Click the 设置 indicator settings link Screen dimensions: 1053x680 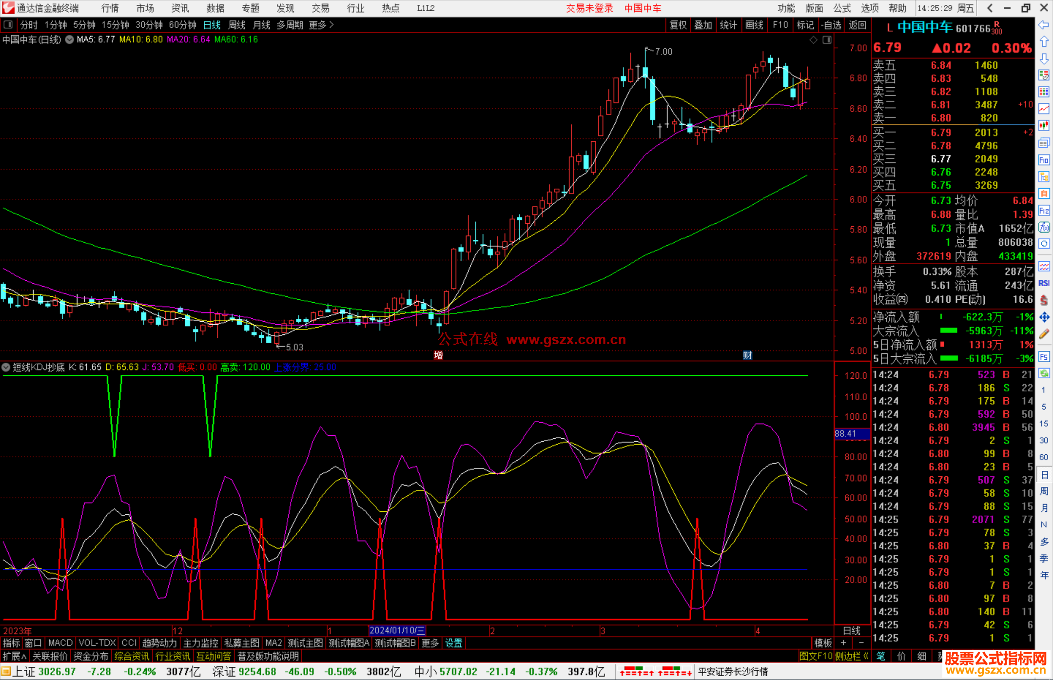pos(453,643)
